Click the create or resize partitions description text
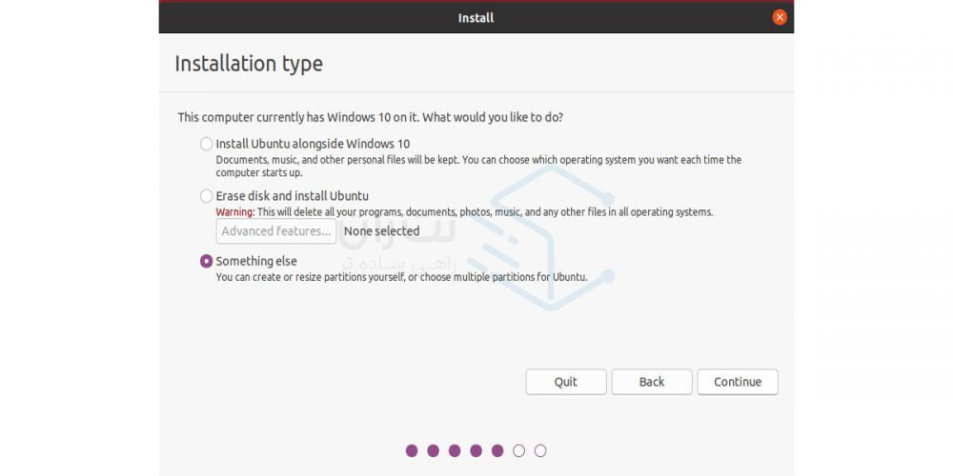 tap(401, 277)
